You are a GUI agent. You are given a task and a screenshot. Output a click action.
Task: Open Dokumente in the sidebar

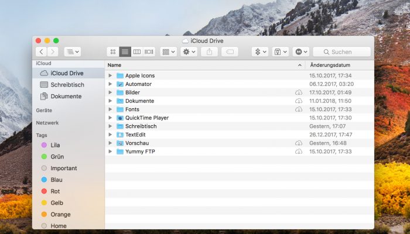(69, 96)
